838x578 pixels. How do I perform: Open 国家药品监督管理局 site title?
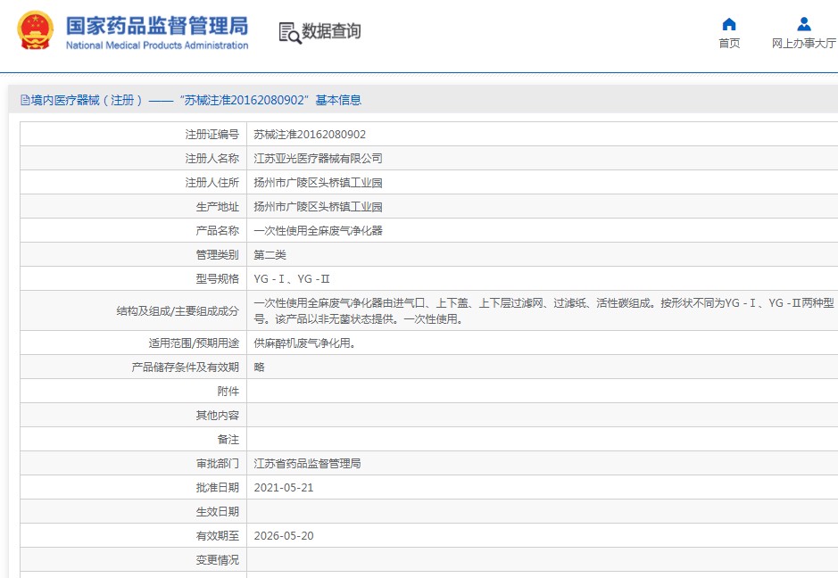157,25
